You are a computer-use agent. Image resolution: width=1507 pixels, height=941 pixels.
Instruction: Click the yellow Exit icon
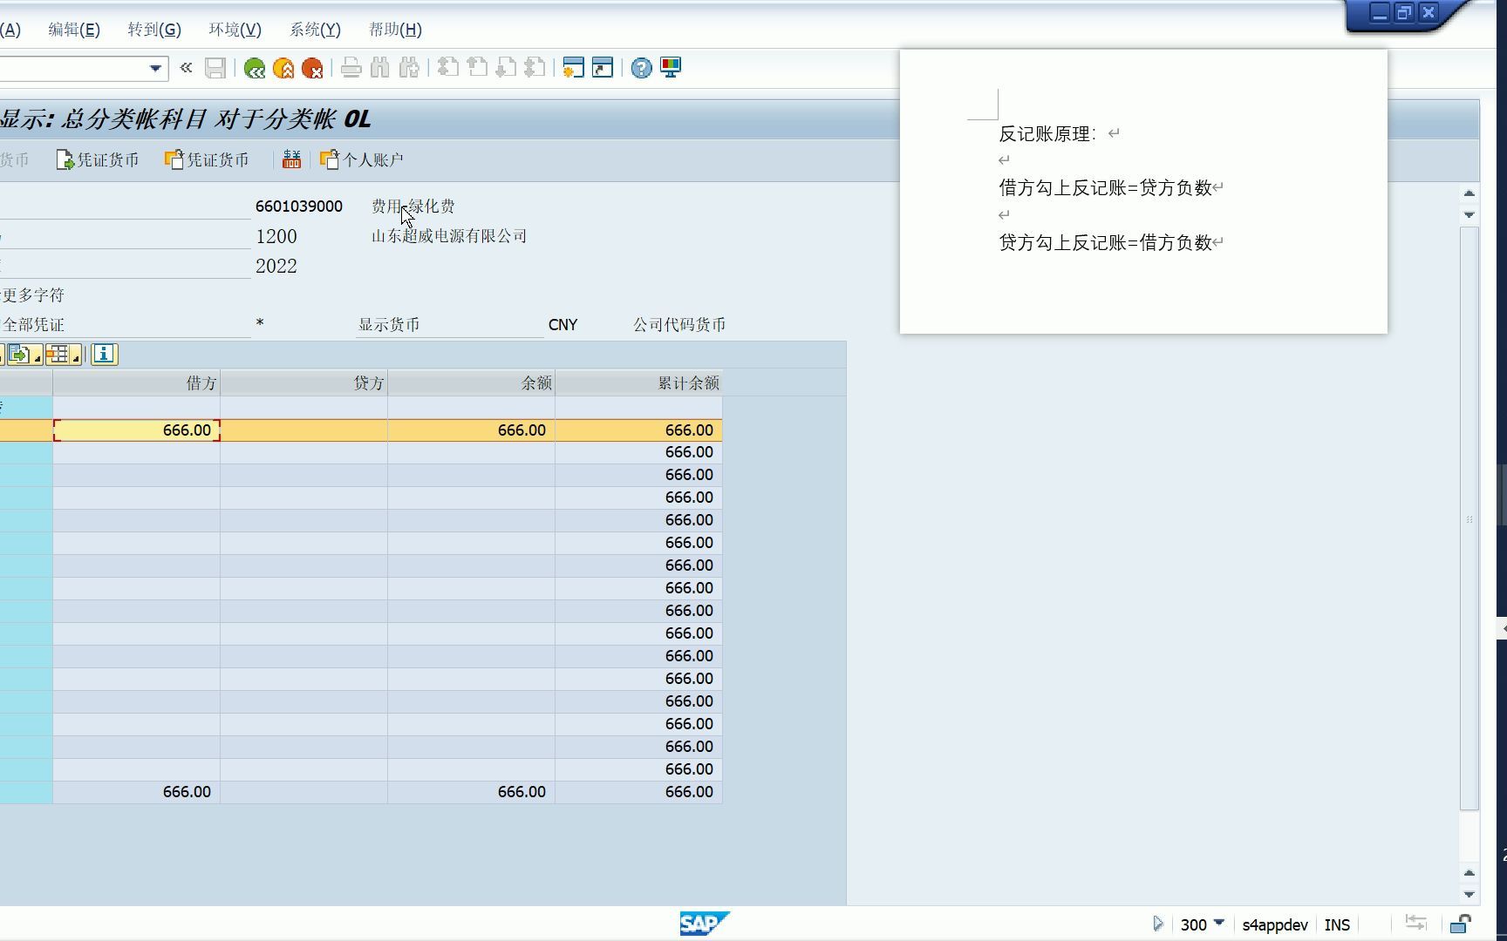point(283,68)
